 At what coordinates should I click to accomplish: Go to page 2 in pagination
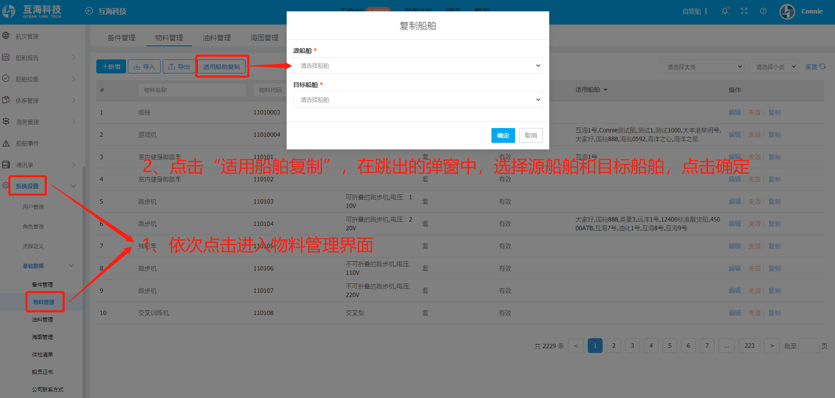[x=614, y=346]
